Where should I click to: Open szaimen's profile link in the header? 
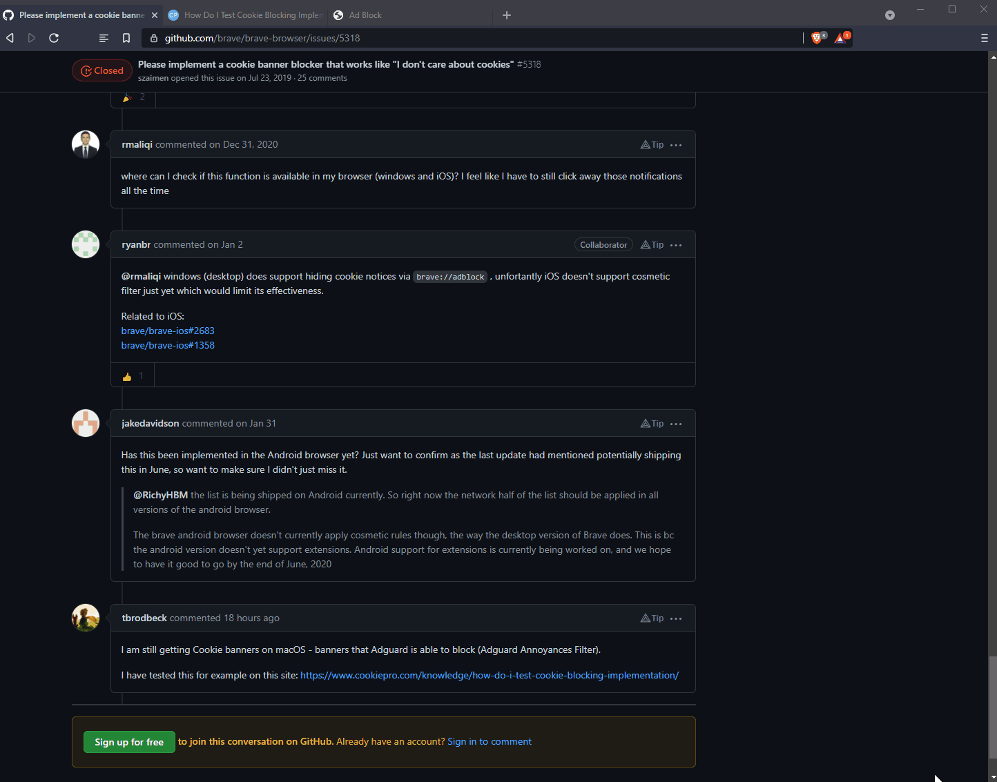click(153, 78)
